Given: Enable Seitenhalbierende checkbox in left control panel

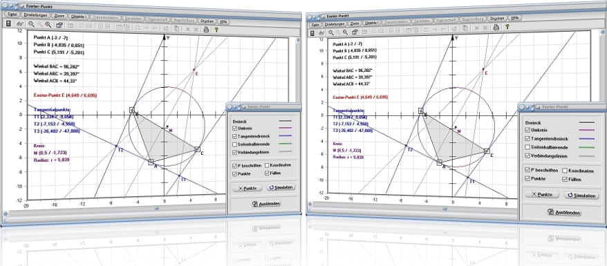Looking at the screenshot, I should point(235,144).
